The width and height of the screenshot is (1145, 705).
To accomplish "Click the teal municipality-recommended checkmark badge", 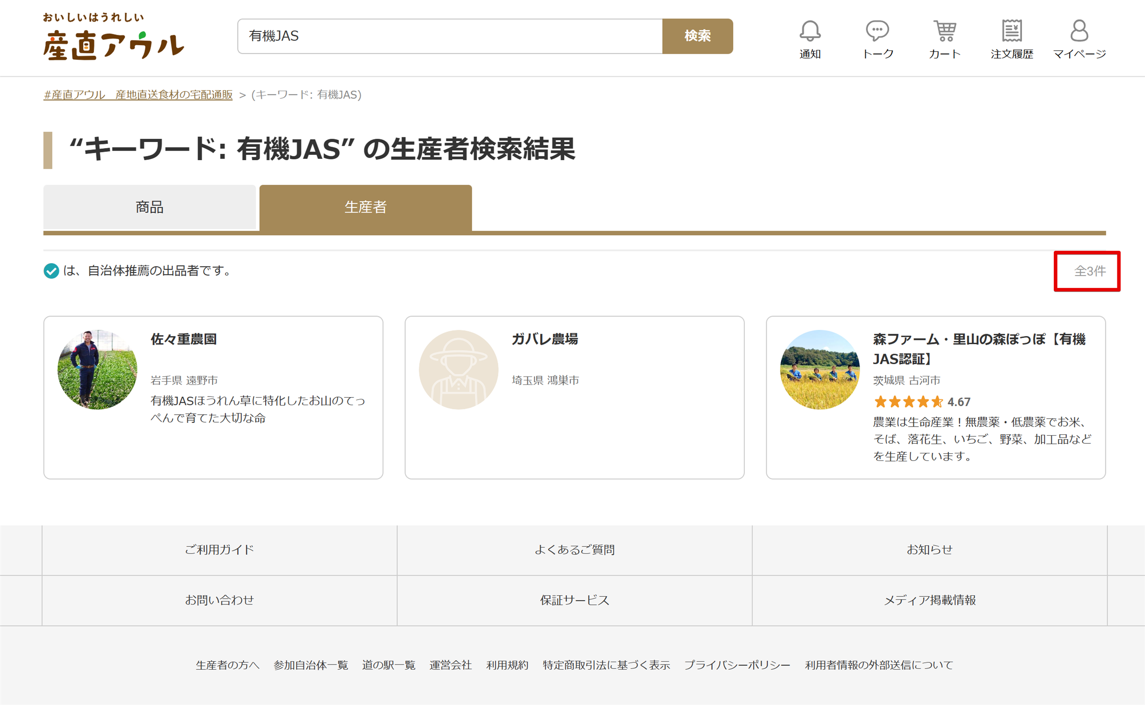I will point(51,271).
